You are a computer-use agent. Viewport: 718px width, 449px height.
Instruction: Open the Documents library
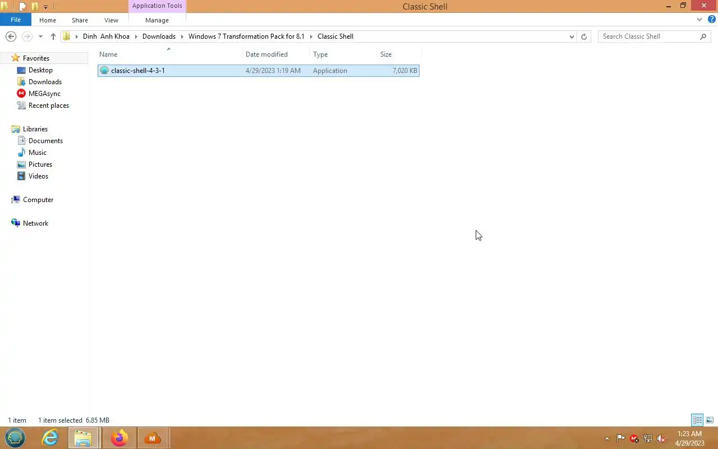(45, 141)
